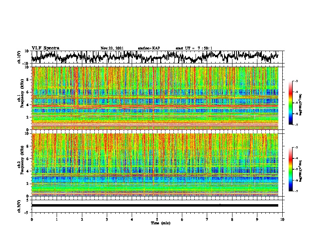Click time axis tick label "7"
Image resolution: width=318 pixels, height=246 pixels.
(x=207, y=219)
